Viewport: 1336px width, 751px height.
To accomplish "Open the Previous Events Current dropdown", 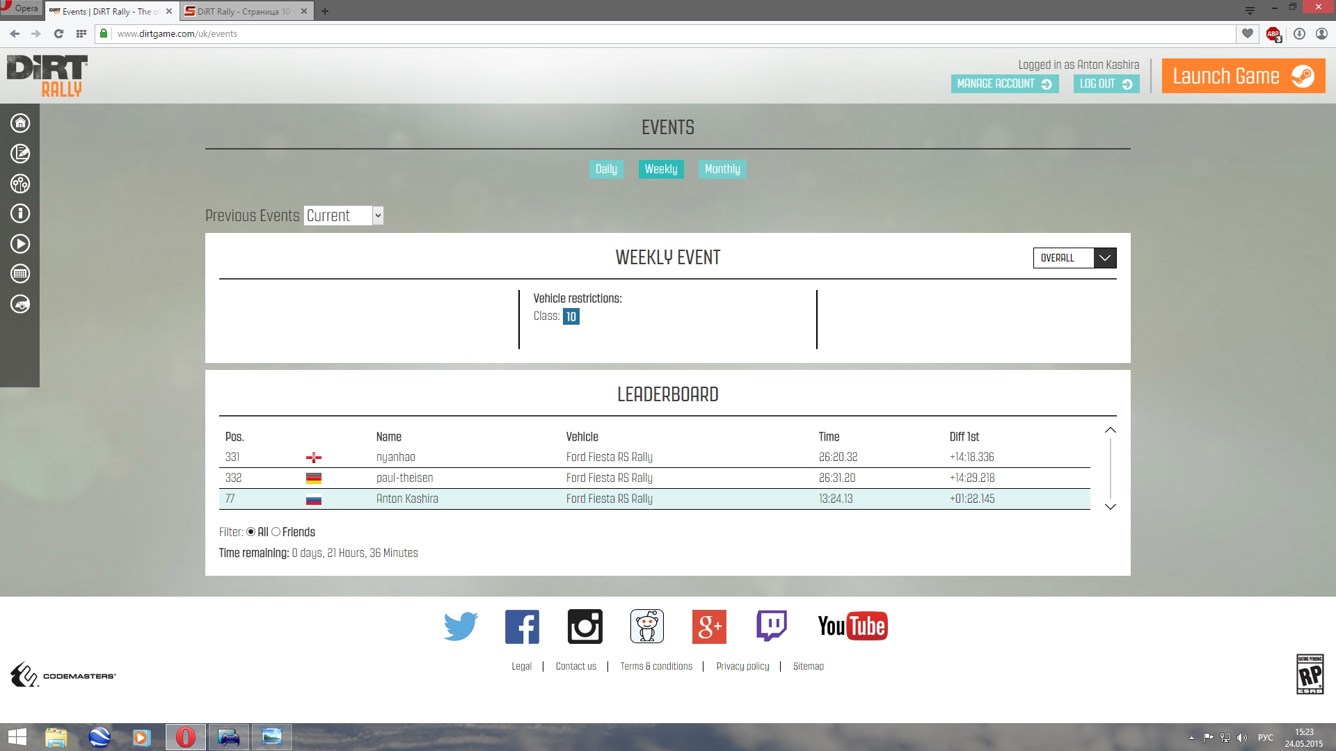I will coord(343,216).
